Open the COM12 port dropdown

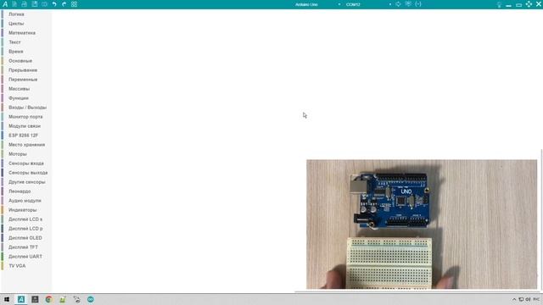pos(368,4)
